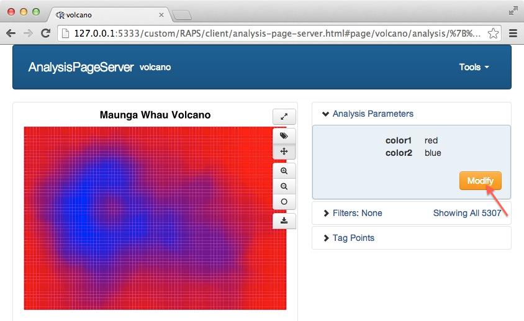Open the Tools dropdown menu
This screenshot has height=321, width=524.
pyautogui.click(x=474, y=67)
